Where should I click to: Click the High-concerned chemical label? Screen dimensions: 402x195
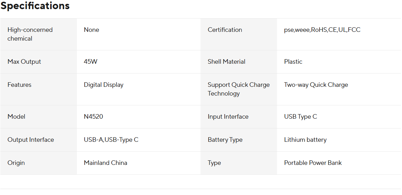[30, 34]
